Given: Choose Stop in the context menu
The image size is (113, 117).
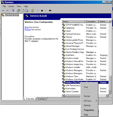Looking at the screenshot, I should (x=86, y=87).
